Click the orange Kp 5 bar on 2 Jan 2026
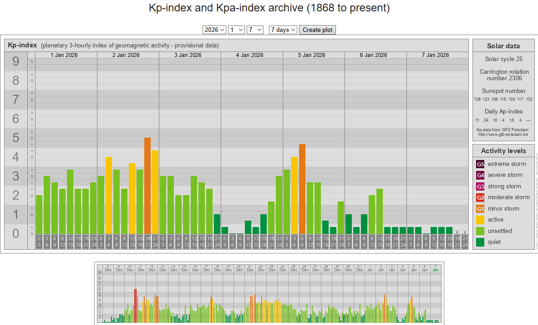 [x=147, y=186]
